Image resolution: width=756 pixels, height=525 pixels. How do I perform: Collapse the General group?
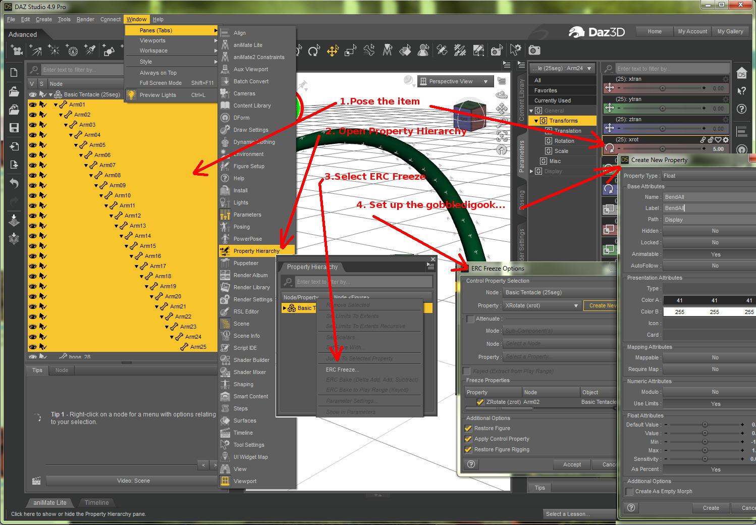pos(531,111)
